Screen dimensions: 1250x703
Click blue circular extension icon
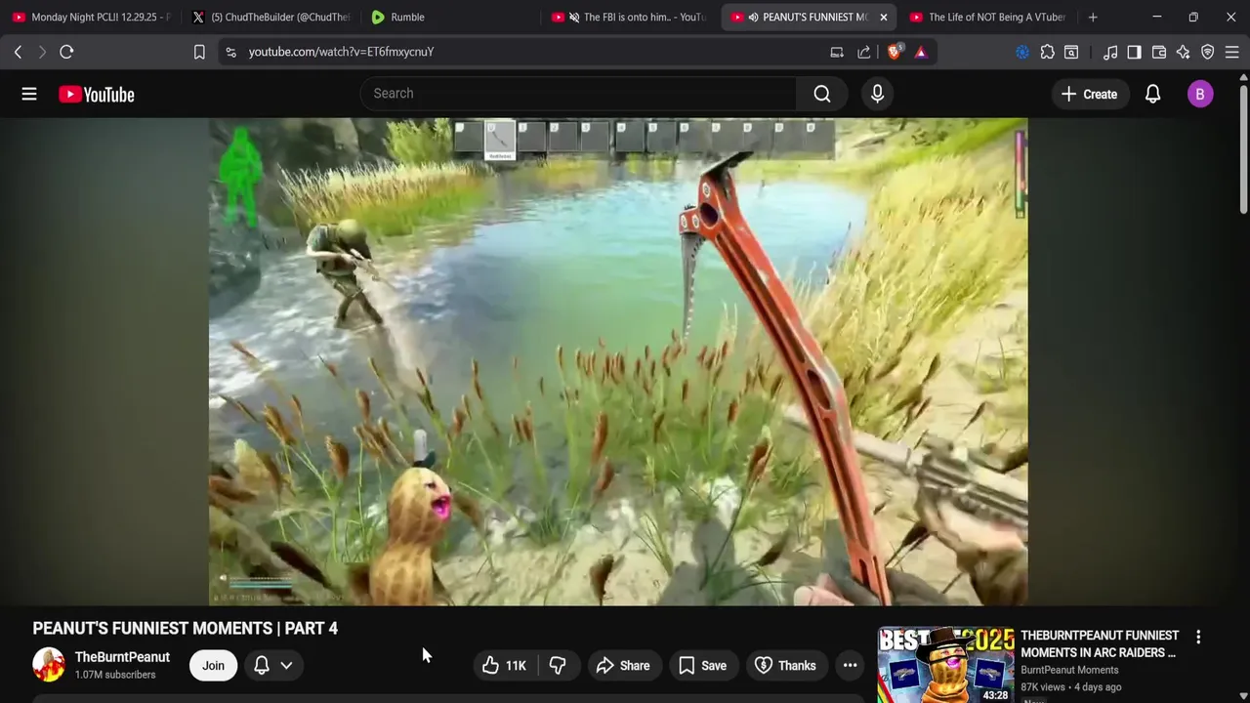(x=1022, y=52)
